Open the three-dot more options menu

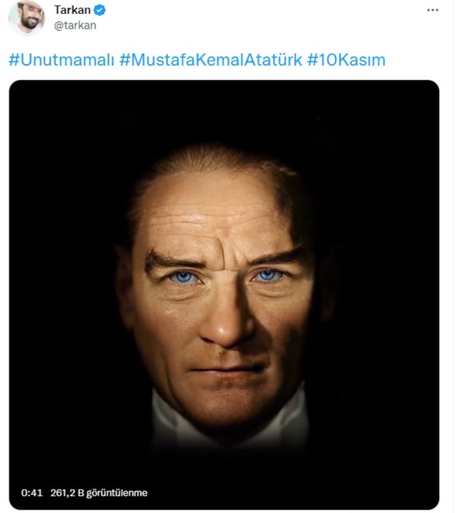point(432,11)
